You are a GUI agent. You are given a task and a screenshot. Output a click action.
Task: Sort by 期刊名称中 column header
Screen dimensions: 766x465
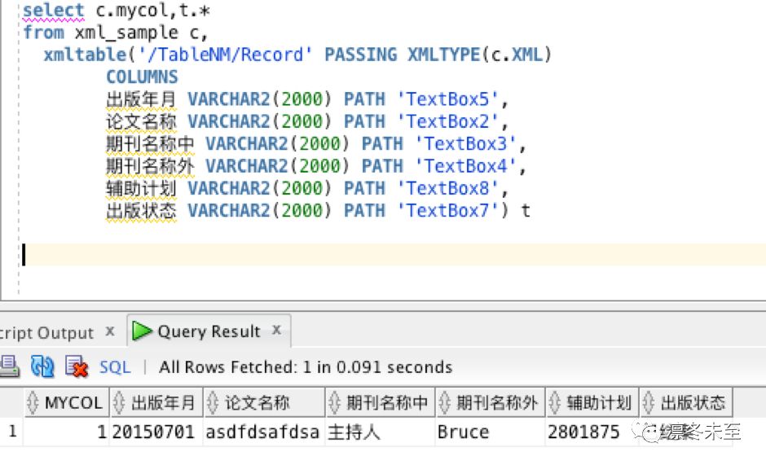380,403
